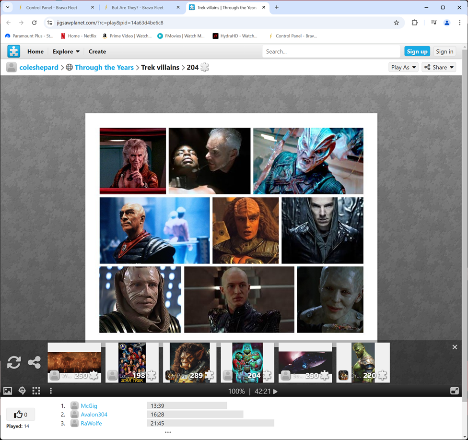The height and width of the screenshot is (440, 468).
Task: Click coleshepard's avatar icon in the breadcrumb
Action: (x=12, y=67)
